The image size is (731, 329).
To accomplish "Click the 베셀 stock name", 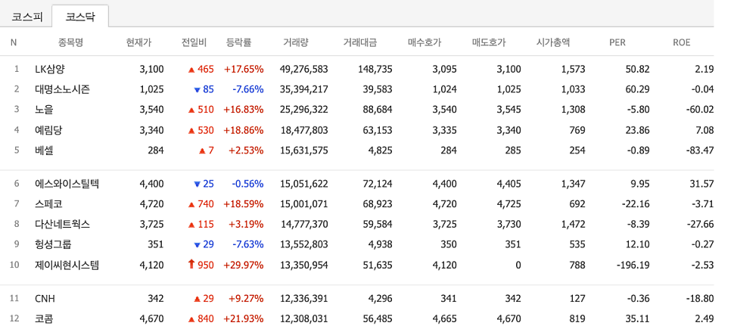I will [x=44, y=151].
